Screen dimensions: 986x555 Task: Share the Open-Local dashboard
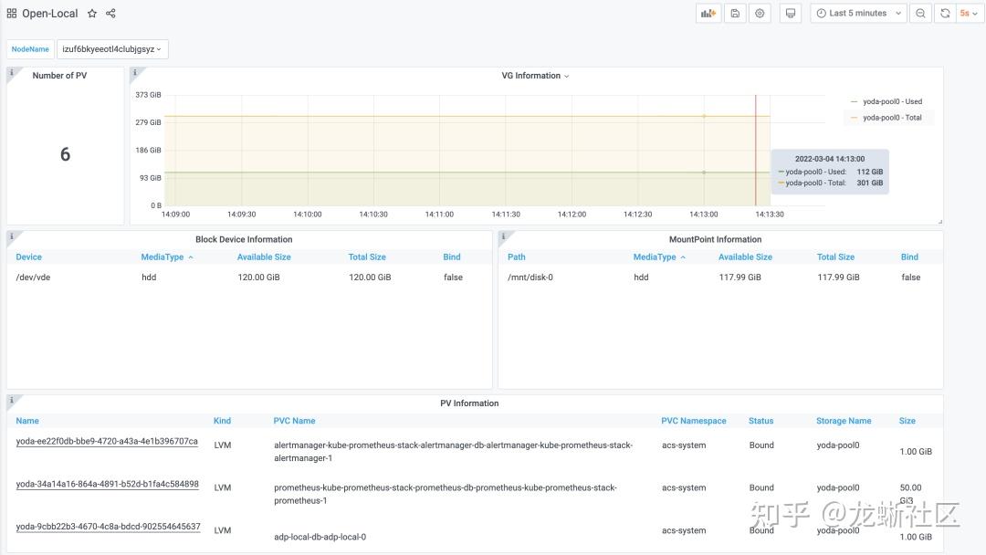pyautogui.click(x=110, y=13)
